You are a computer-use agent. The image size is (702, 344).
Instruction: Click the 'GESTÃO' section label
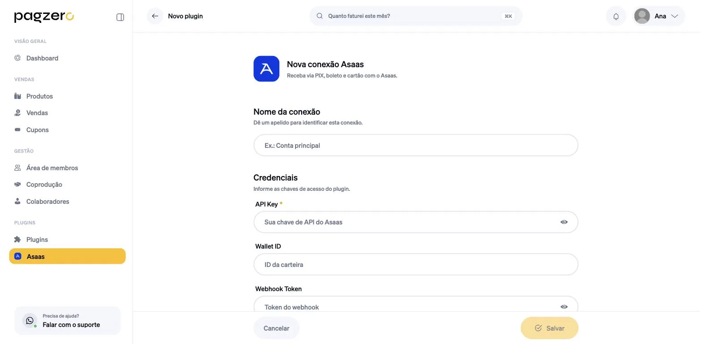pos(24,151)
